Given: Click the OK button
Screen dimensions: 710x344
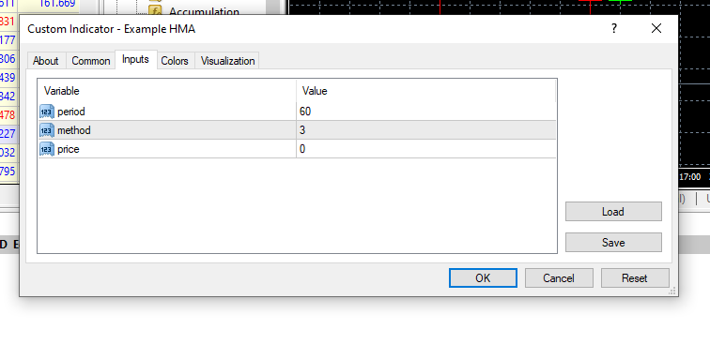Looking at the screenshot, I should (x=483, y=278).
